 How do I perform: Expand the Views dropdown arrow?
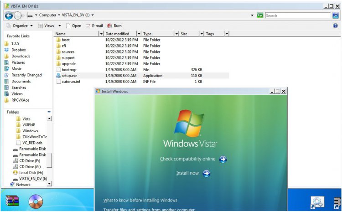60,26
